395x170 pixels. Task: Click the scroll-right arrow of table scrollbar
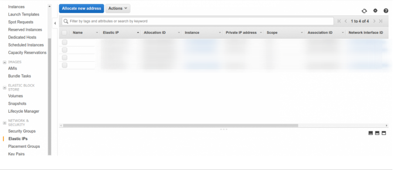(x=387, y=125)
